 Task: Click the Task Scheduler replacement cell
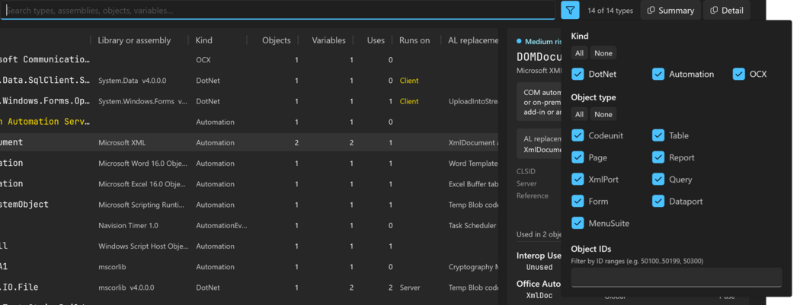point(472,226)
